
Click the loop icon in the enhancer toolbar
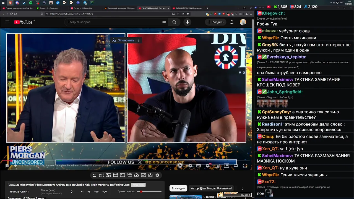pos(95,175)
